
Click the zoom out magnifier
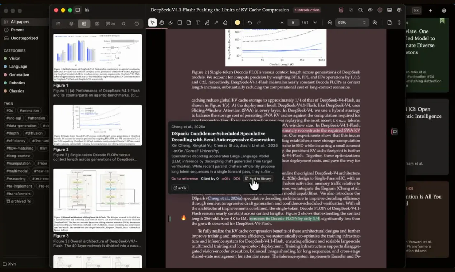330,23
